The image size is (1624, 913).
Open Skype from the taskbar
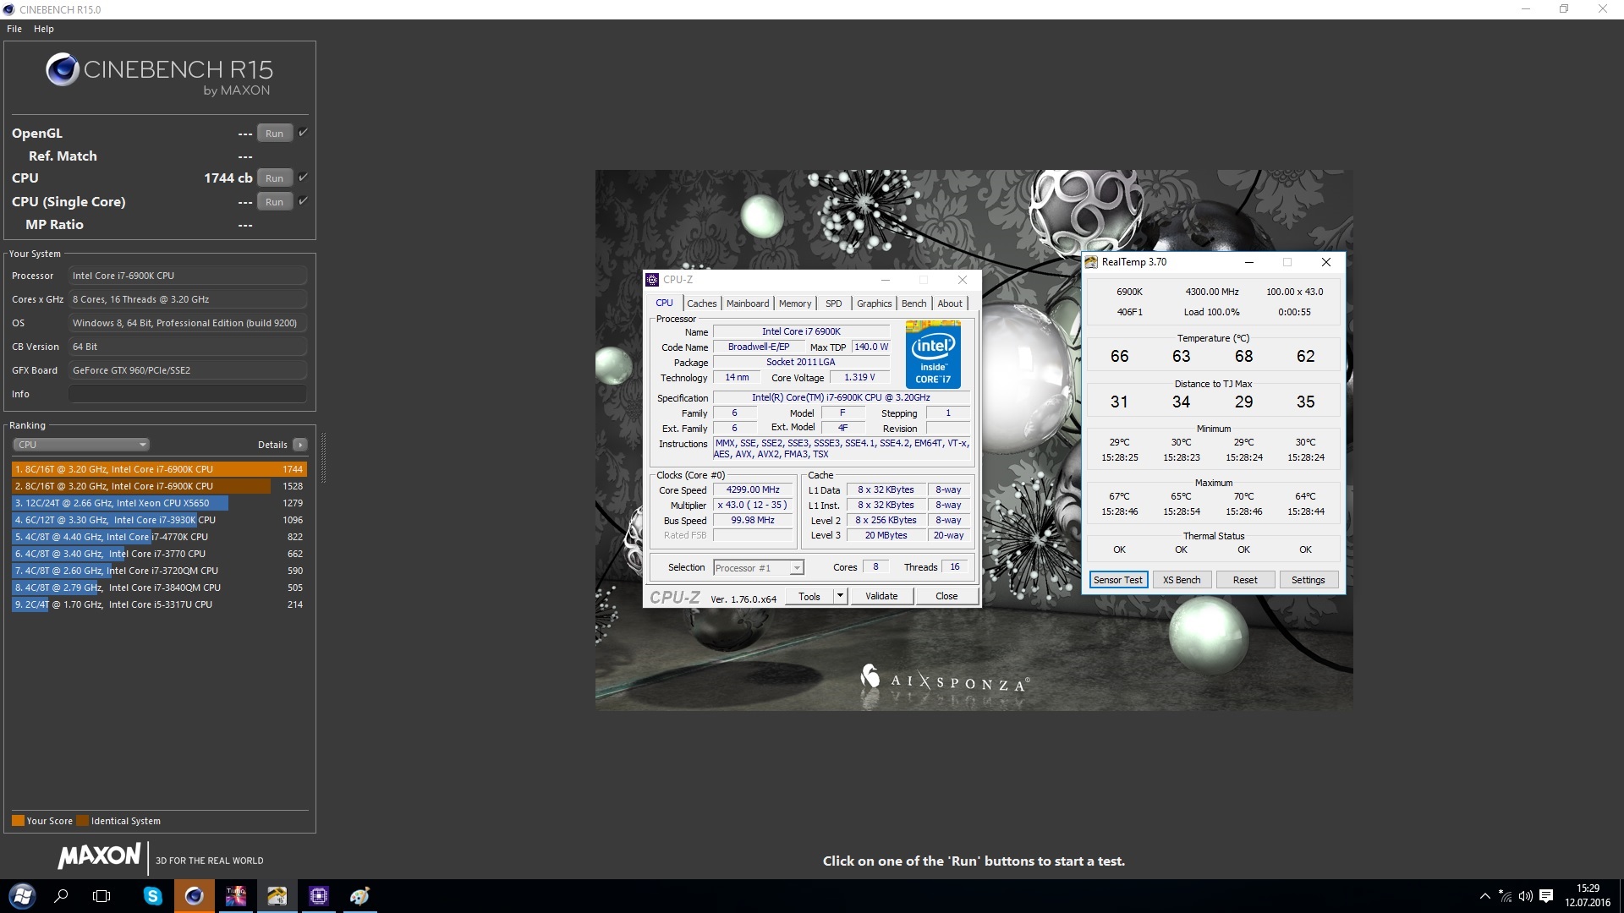pos(152,896)
